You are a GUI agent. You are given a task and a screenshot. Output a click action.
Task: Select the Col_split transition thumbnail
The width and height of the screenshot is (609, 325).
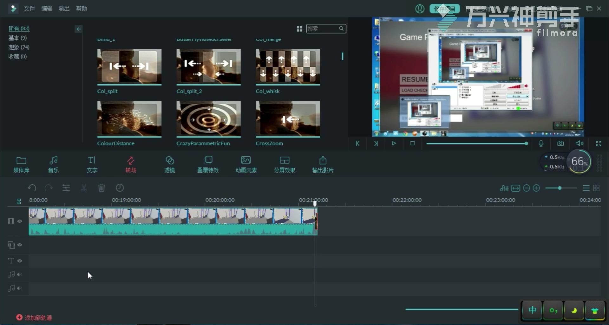129,67
